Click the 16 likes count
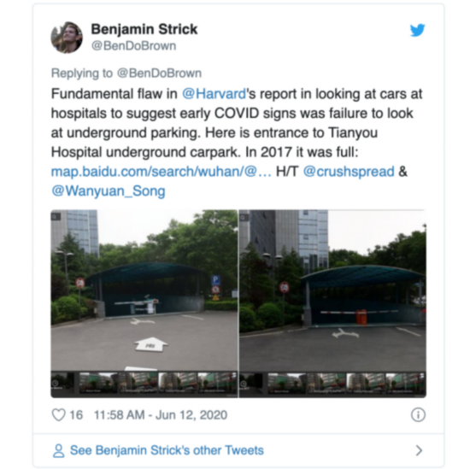The width and height of the screenshot is (470, 469). 76,415
